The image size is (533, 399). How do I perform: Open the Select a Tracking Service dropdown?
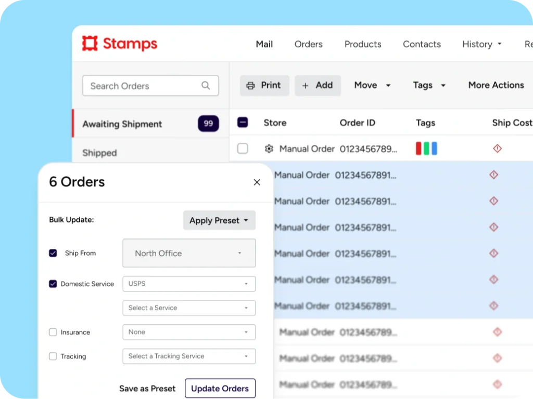click(189, 356)
